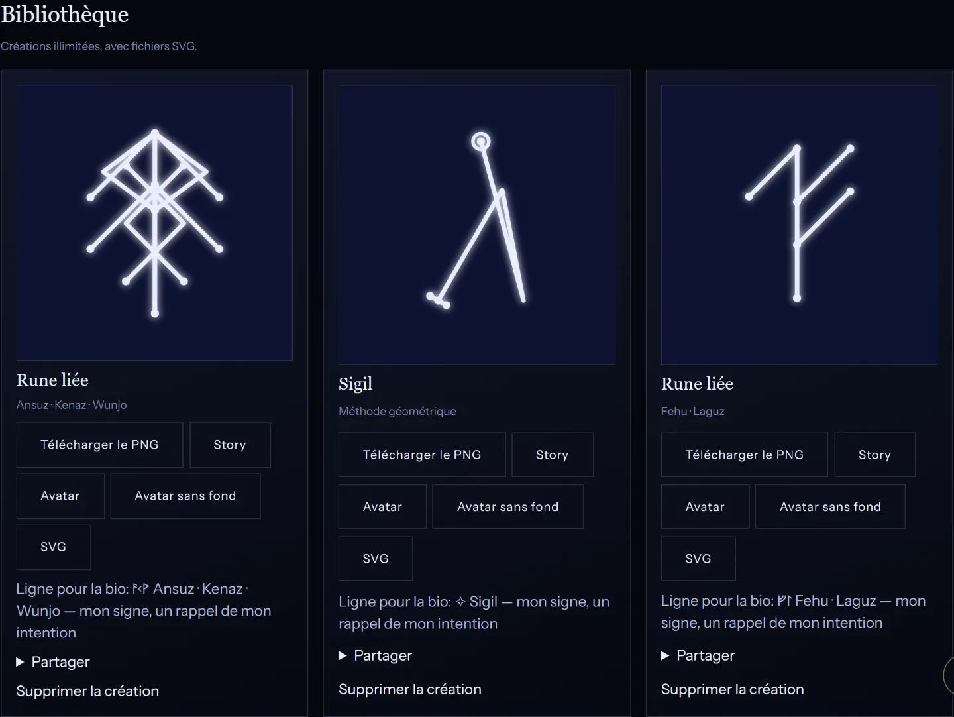This screenshot has width=954, height=717.
Task: Click the 'Créations illimitées, avec fichiers SVG.' subtitle
Action: (99, 46)
